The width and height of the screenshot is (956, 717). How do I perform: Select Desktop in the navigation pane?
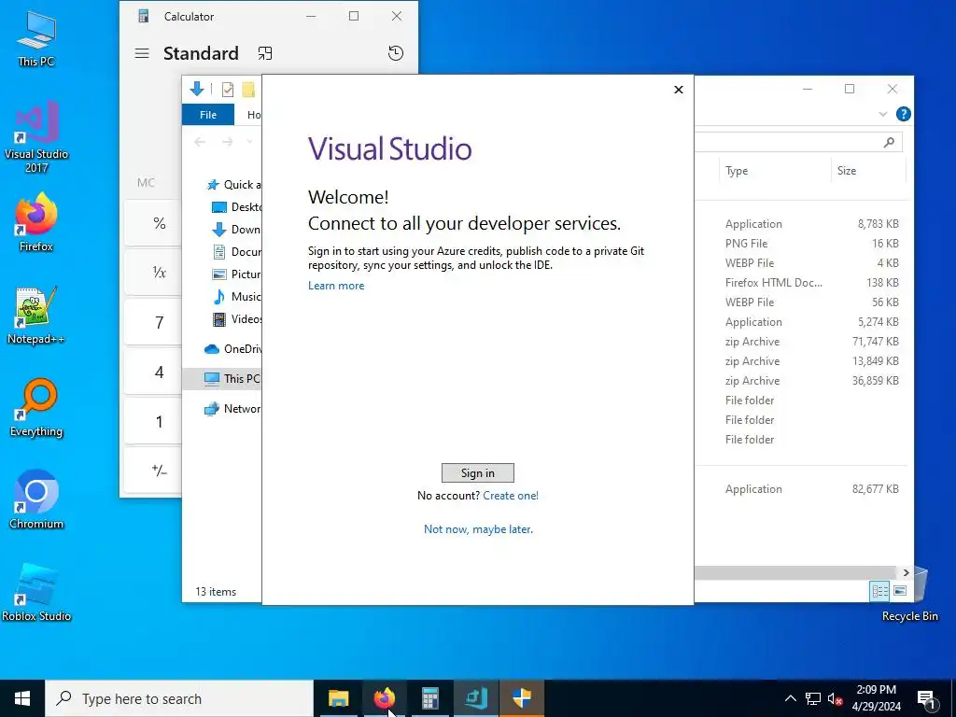click(x=236, y=207)
